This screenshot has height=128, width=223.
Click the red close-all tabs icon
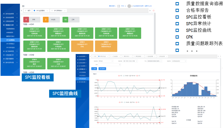pyautogui.click(x=153, y=10)
